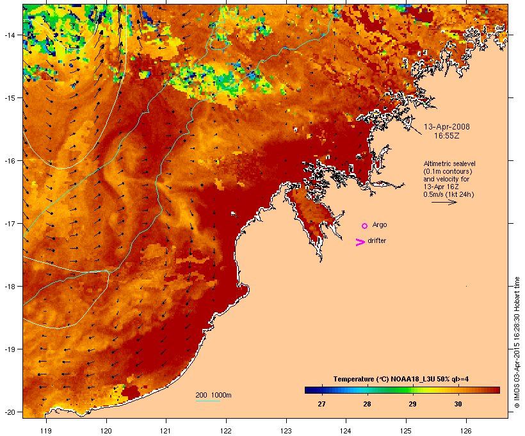The height and width of the screenshot is (436, 525).
Task: Click latitude label -16
Action: (x=9, y=161)
